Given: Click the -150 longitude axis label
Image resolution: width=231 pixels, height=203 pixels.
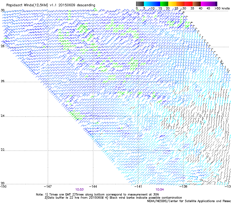Looking at the screenshot, I should (3, 186).
